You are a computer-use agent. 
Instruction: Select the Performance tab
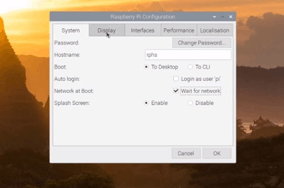click(179, 30)
